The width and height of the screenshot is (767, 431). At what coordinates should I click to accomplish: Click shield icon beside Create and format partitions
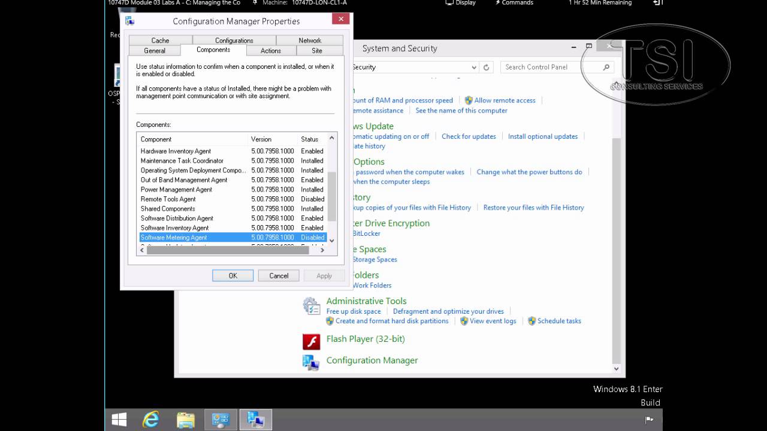330,321
